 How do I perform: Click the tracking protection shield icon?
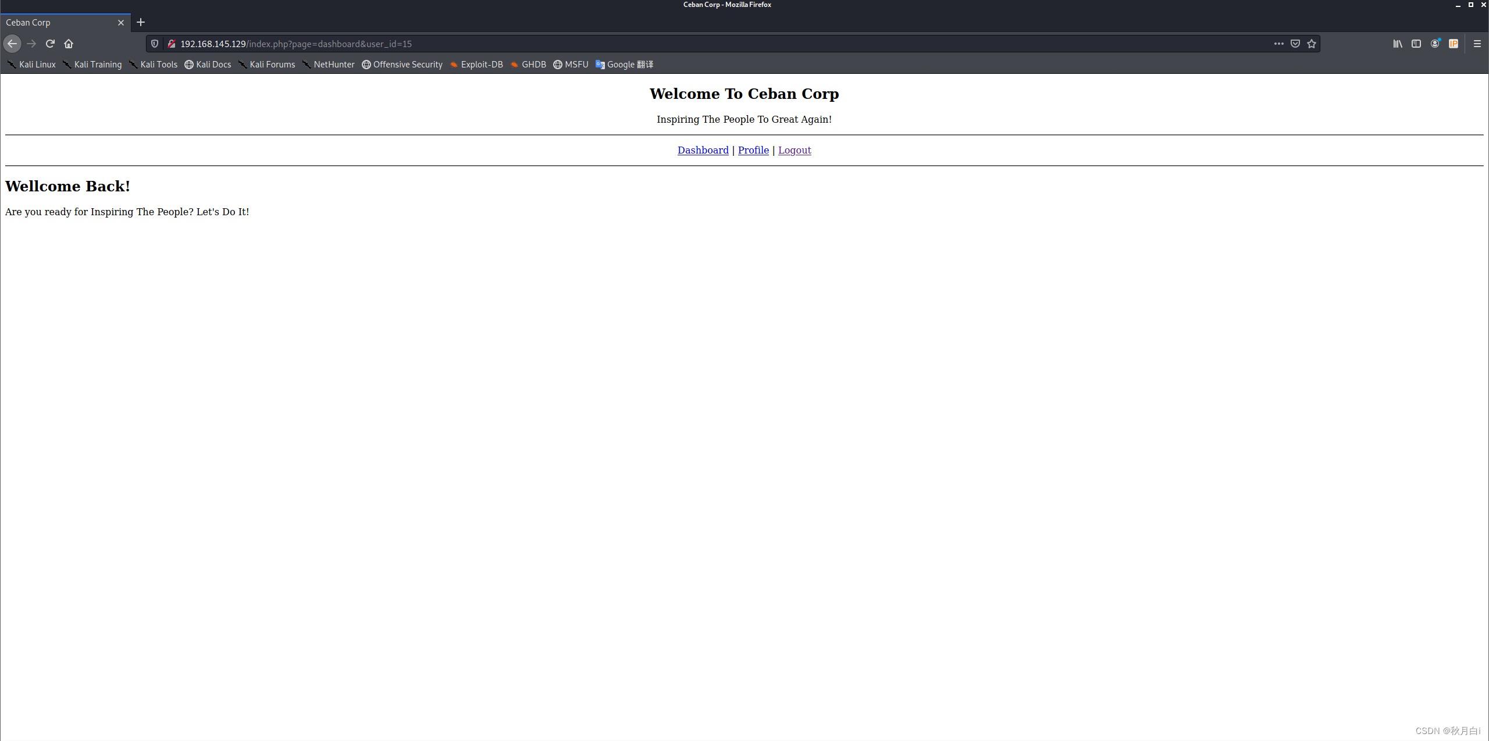[x=155, y=44]
